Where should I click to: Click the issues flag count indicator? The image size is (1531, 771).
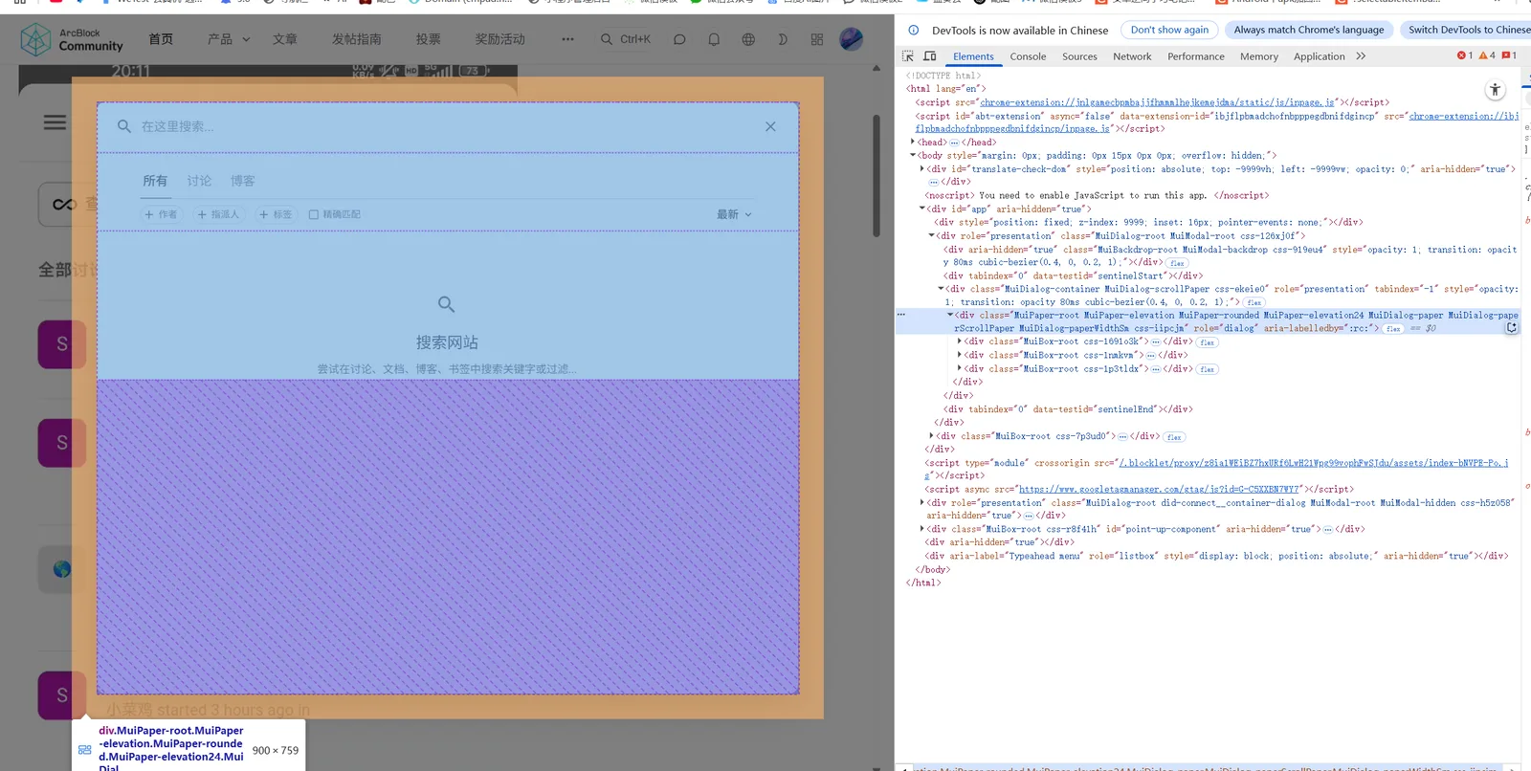click(x=1509, y=55)
